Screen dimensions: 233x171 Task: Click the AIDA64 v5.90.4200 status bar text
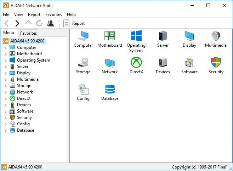pyautogui.click(x=25, y=167)
